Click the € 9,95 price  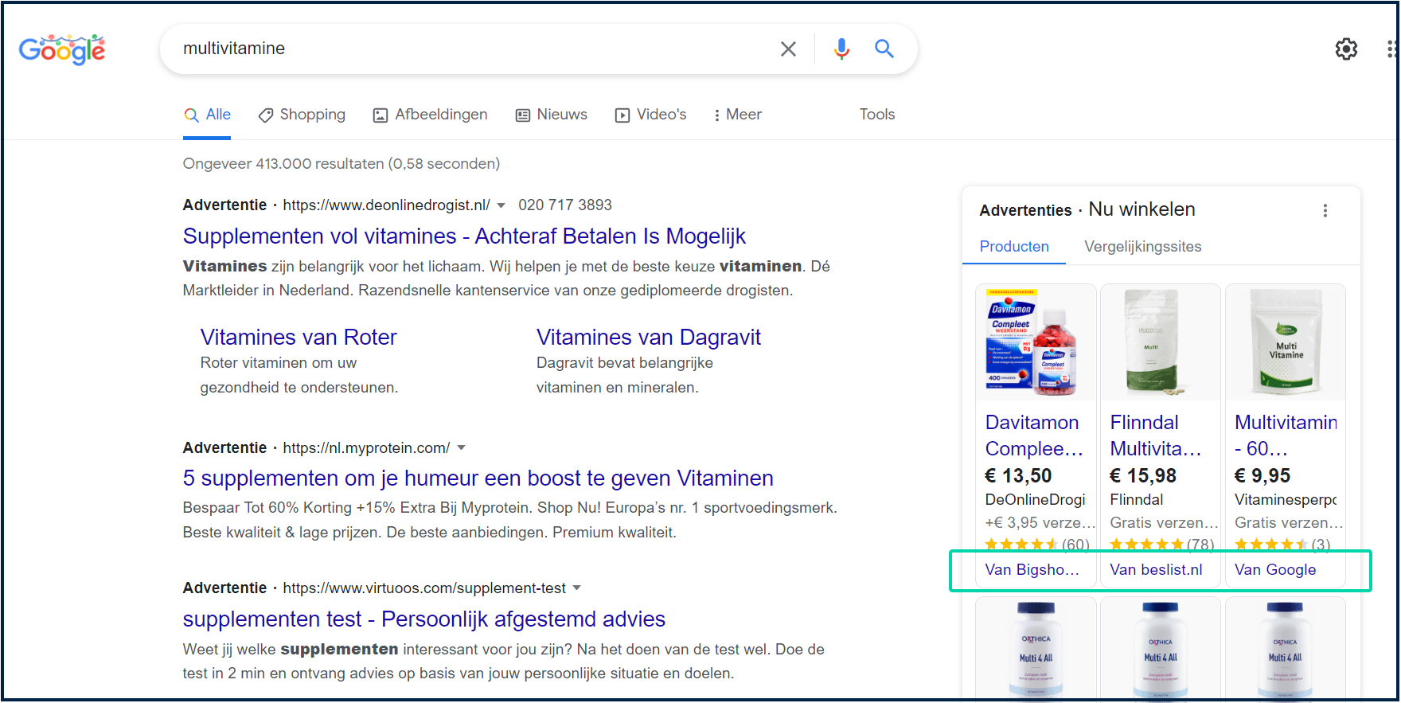click(1262, 476)
